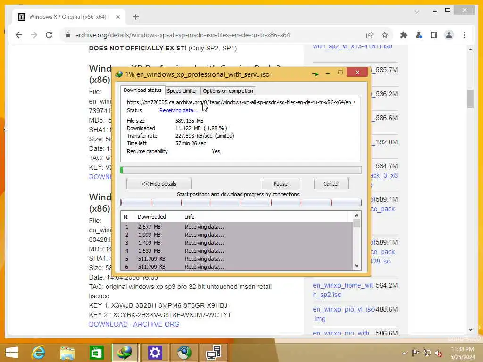This screenshot has height=362, width=483.
Task: Open Chrome three-dot menu
Action: [x=464, y=35]
